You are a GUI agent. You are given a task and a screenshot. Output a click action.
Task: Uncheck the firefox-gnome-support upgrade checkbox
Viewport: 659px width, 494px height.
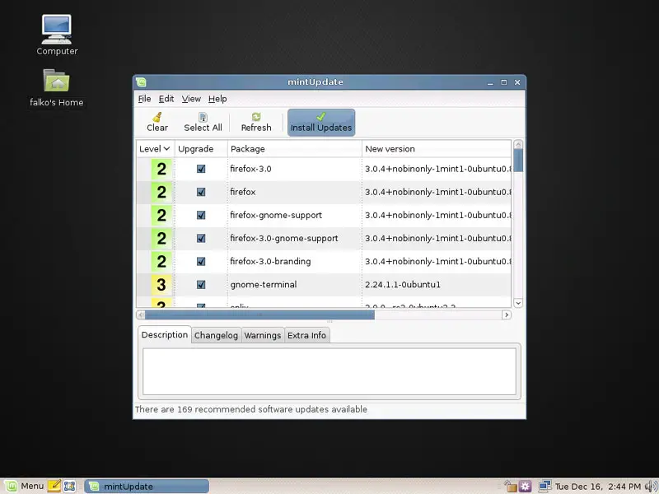coord(201,215)
